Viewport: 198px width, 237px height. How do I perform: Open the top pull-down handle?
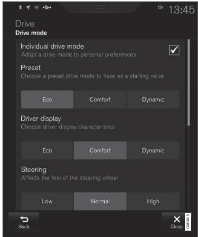[100, 7]
